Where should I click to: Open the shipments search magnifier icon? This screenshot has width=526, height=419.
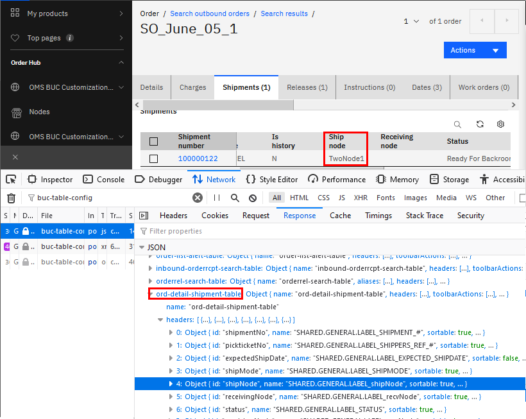[457, 124]
